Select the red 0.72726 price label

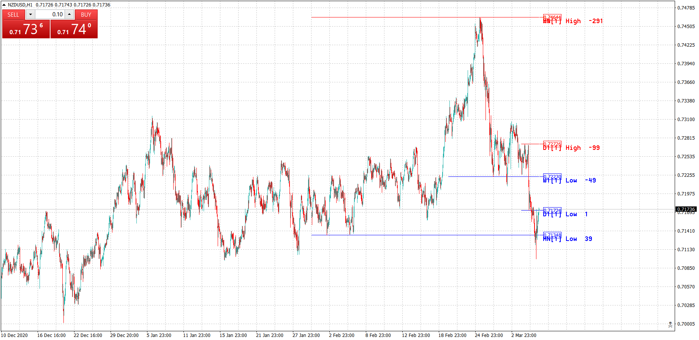pyautogui.click(x=552, y=144)
